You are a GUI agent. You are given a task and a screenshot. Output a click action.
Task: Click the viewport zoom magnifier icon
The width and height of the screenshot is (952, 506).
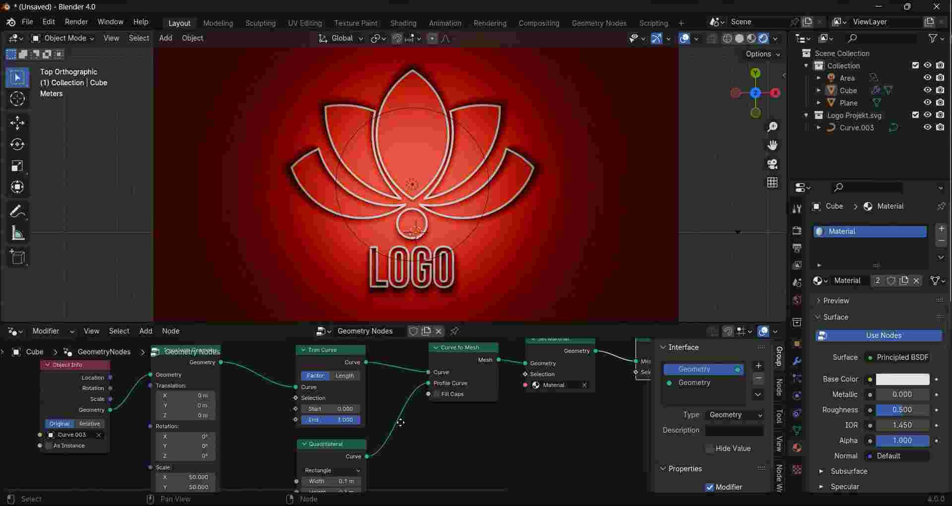(772, 127)
